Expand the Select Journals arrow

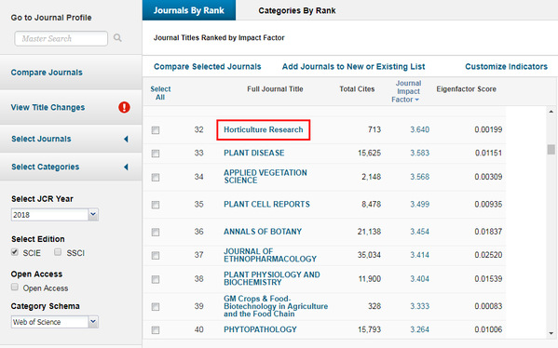126,139
